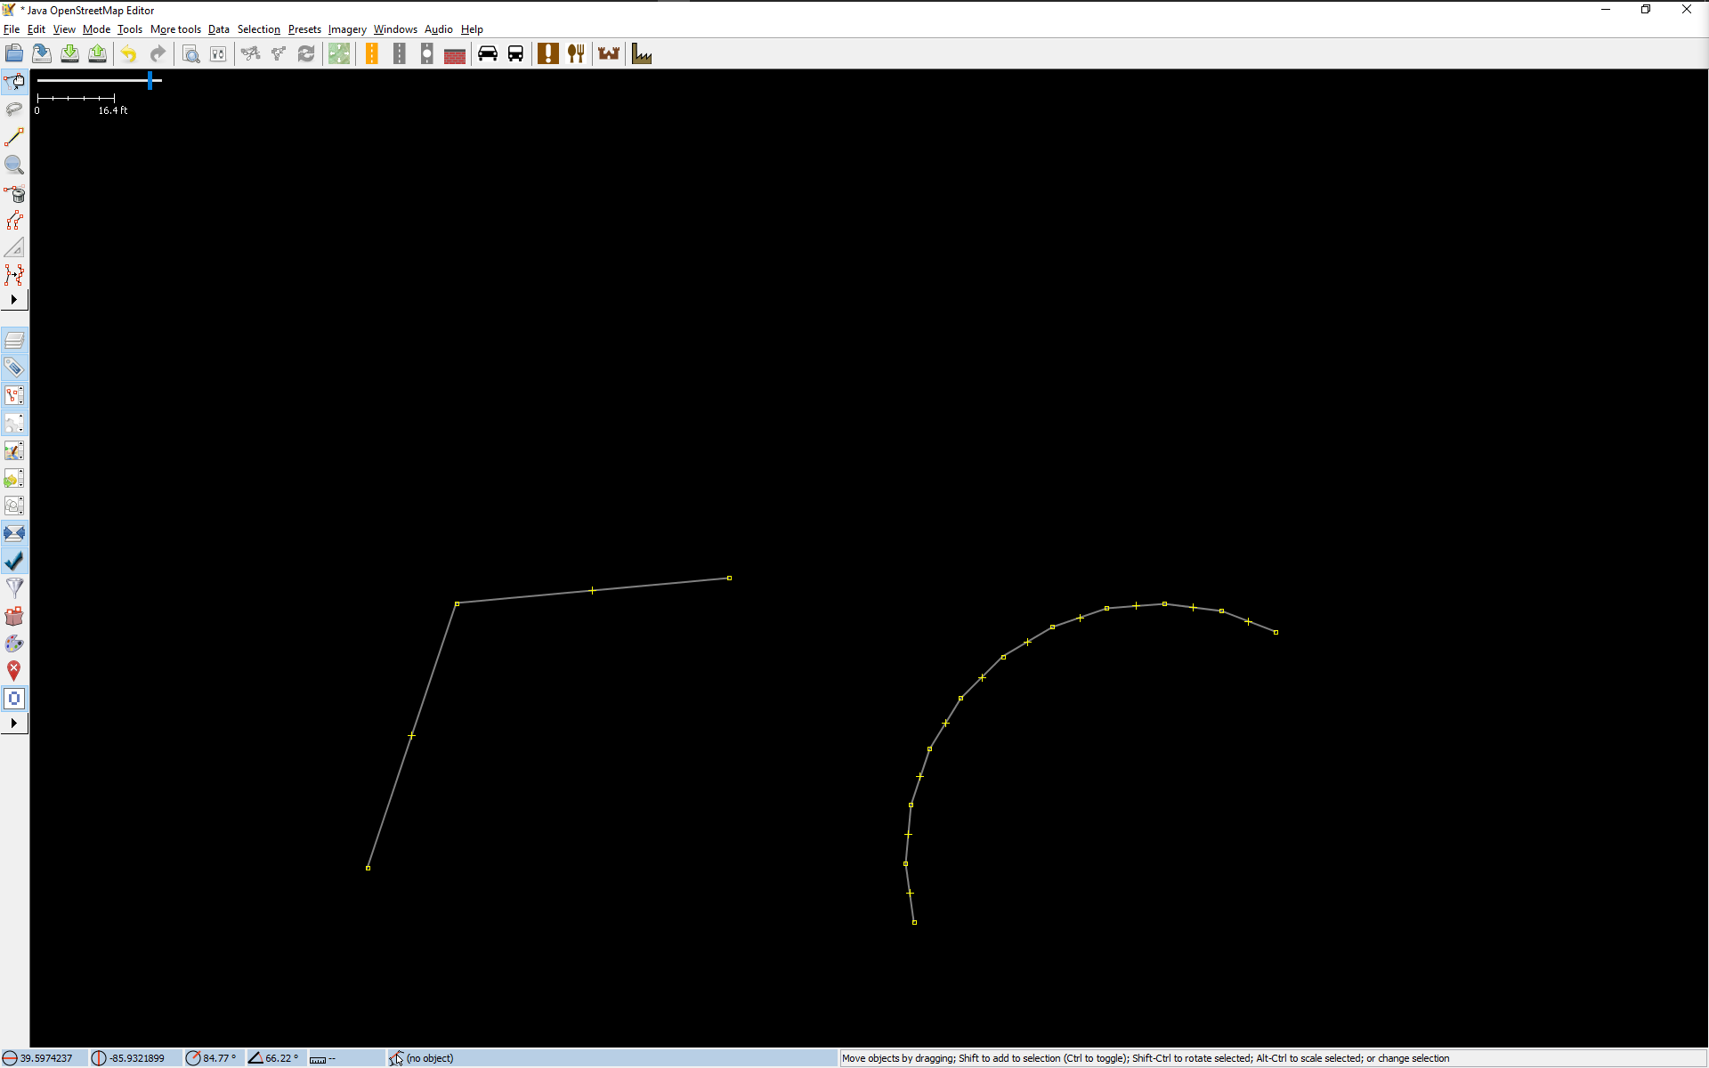Viewport: 1709px width, 1068px height.
Task: Click the latitude field in status bar
Action: [46, 1058]
